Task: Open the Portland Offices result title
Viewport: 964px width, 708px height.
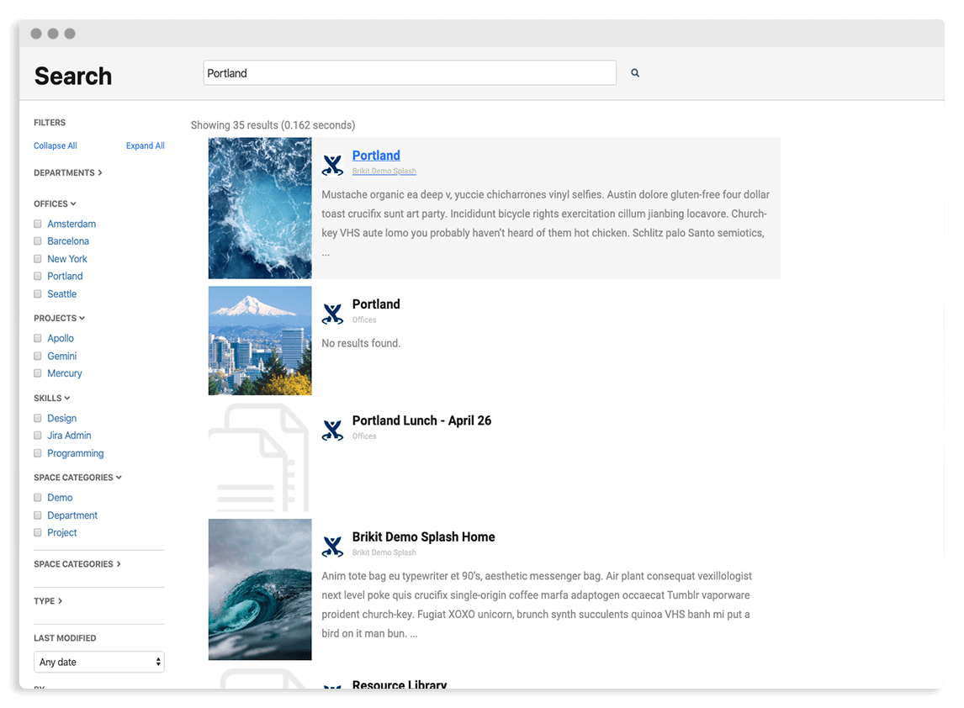Action: pyautogui.click(x=376, y=304)
